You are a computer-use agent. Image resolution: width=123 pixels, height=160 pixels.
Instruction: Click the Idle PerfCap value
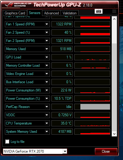62,107
